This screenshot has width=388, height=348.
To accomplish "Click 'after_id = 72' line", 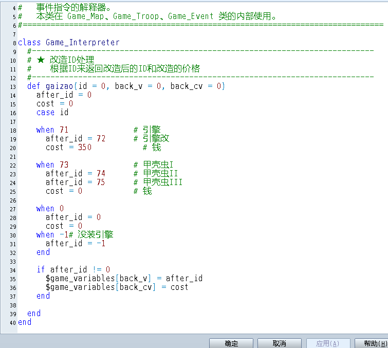I will pyautogui.click(x=76, y=139).
